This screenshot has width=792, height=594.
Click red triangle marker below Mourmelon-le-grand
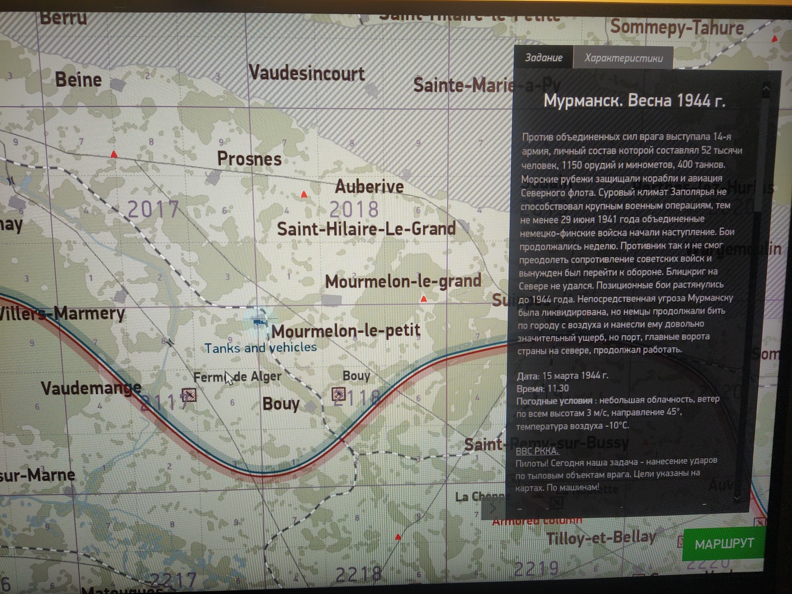(424, 299)
